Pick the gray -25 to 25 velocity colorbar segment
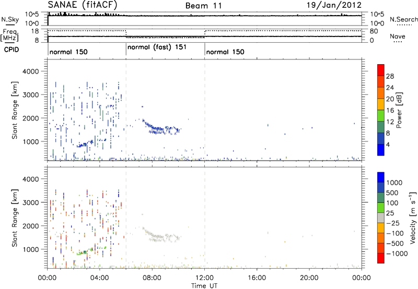 coord(381,218)
